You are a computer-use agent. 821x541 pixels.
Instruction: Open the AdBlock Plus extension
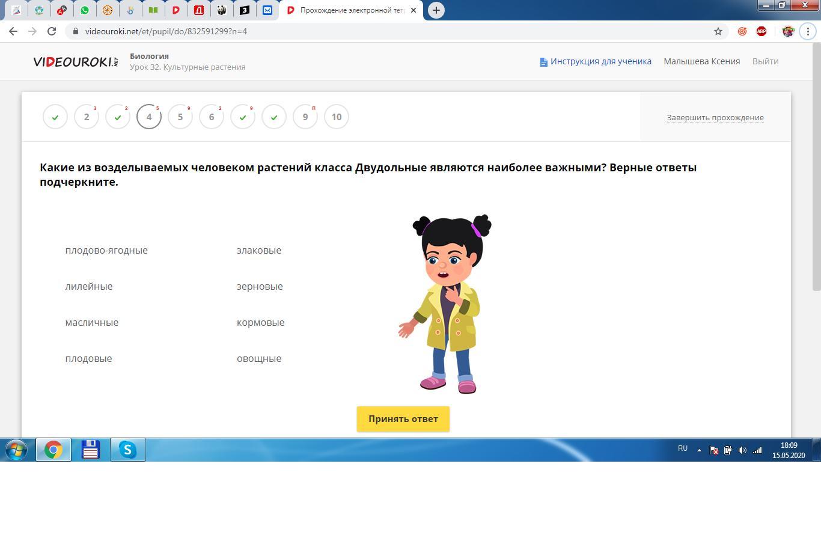761,31
